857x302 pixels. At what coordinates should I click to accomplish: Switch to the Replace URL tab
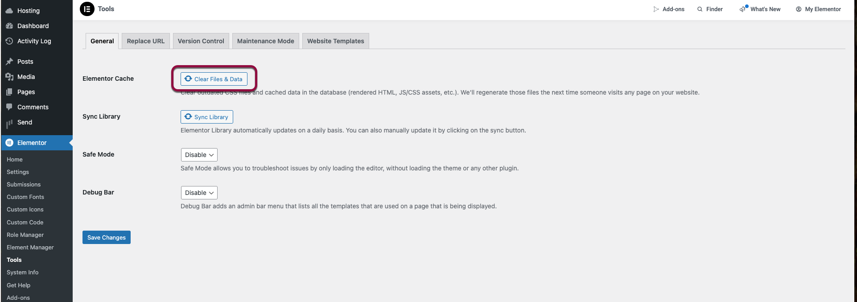point(146,41)
